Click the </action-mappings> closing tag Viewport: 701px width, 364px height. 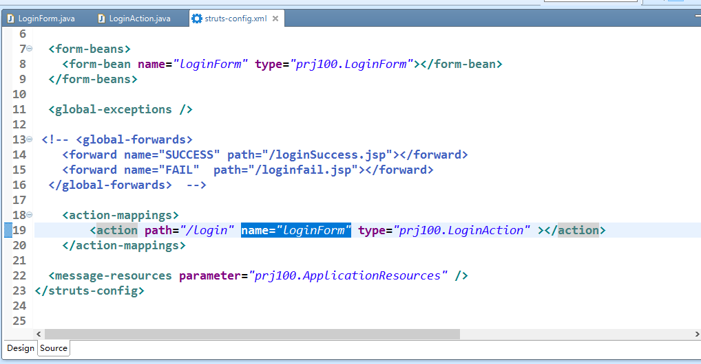(124, 245)
